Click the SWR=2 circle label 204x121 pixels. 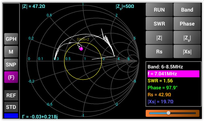tap(83, 39)
